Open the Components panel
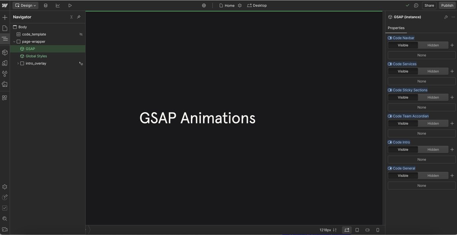 (x=5, y=52)
